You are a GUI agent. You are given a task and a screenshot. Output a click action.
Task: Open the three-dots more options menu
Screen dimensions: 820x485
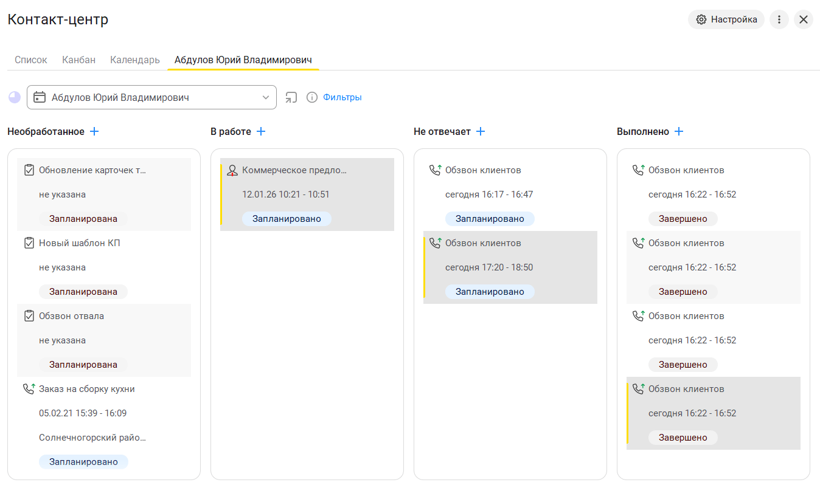779,19
